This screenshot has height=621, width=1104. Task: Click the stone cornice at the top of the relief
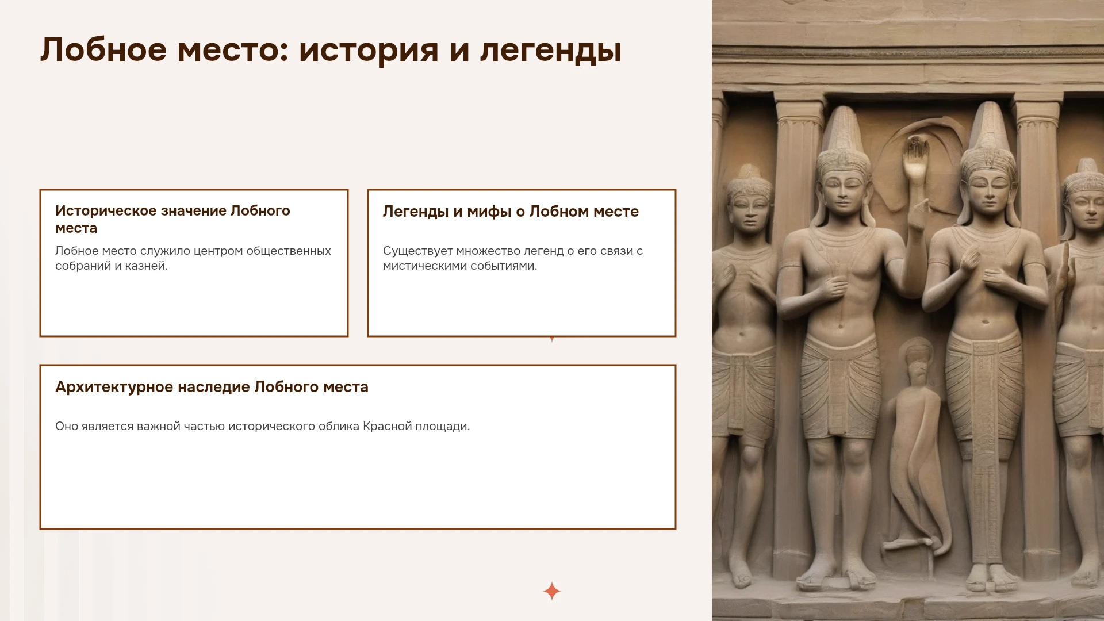908,55
